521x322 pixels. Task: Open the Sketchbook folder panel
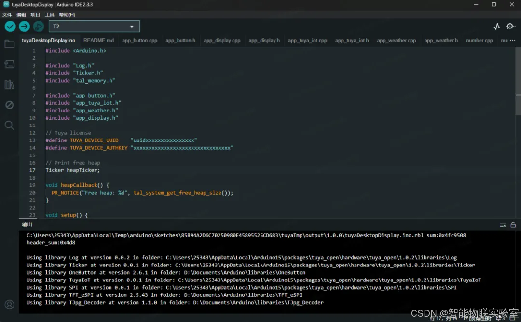[9, 44]
